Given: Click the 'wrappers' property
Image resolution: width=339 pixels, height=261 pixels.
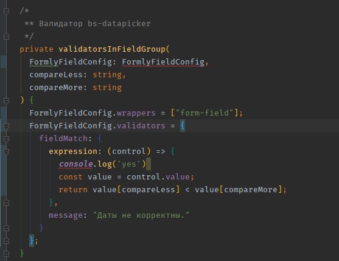Looking at the screenshot, I should pyautogui.click(x=136, y=113).
